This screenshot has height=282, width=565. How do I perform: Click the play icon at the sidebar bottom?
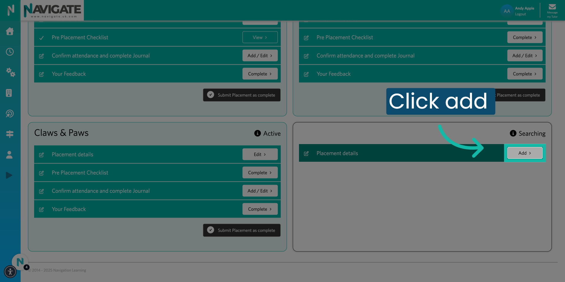click(x=9, y=175)
